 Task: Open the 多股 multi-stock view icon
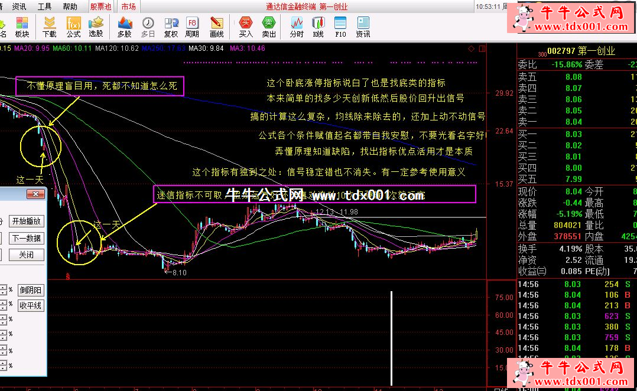coord(124,27)
